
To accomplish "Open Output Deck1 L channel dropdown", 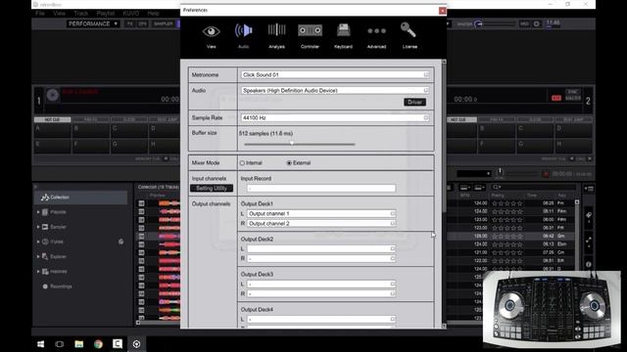I will [x=321, y=213].
